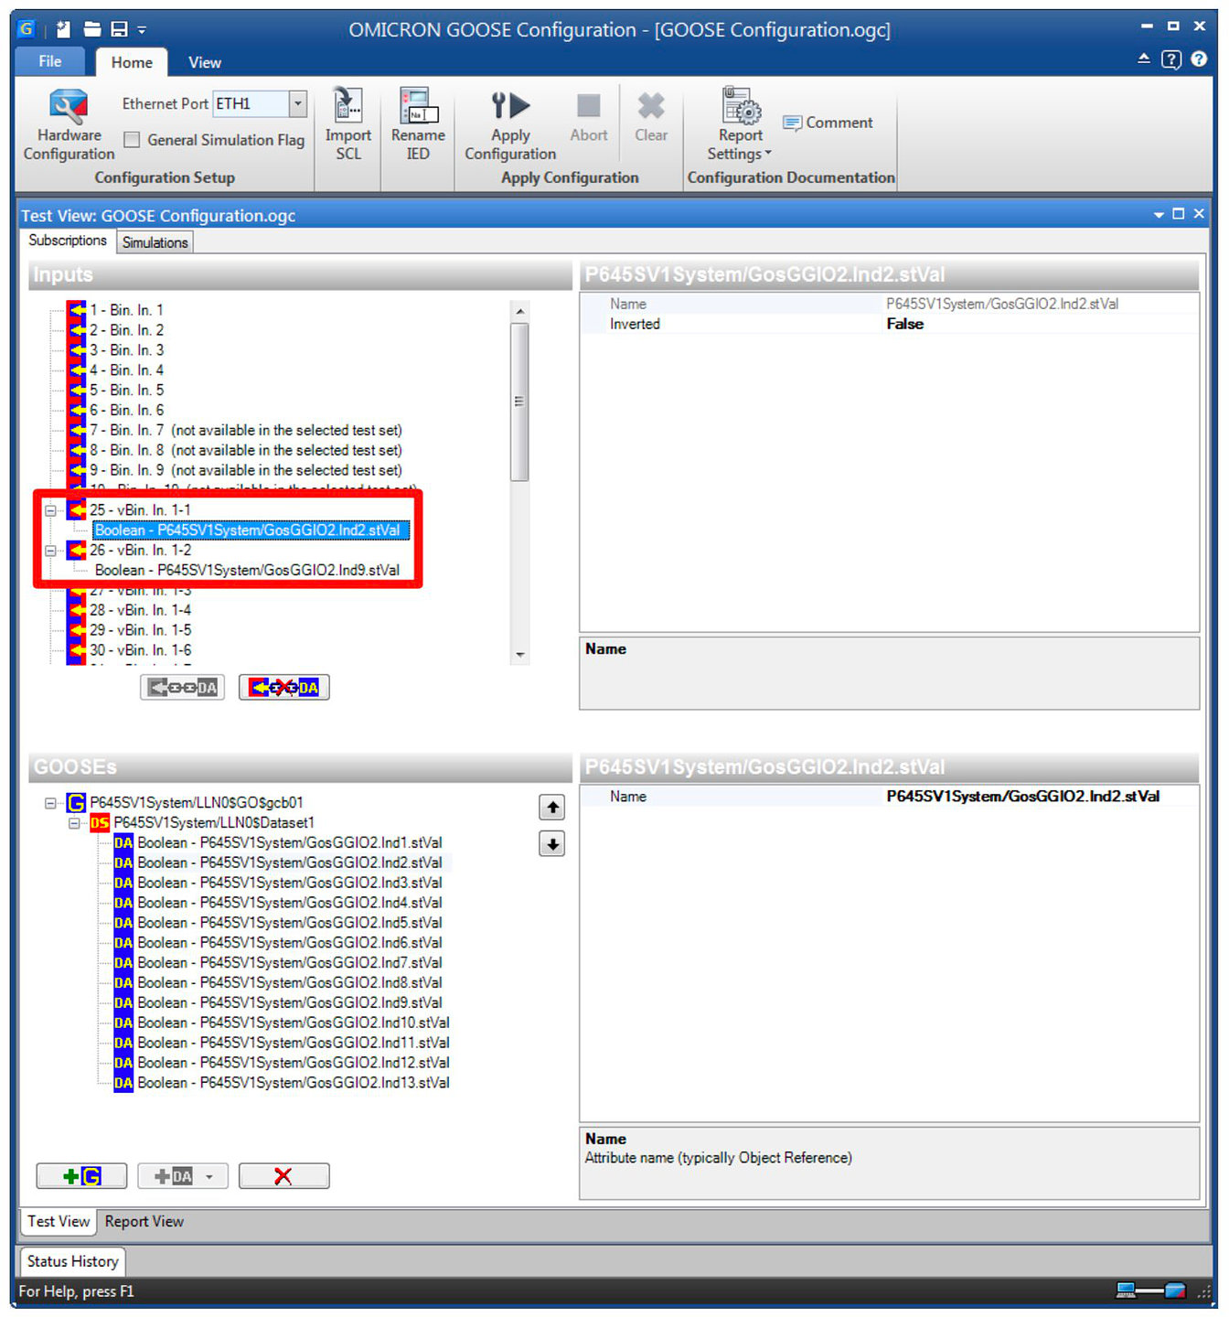1229x1317 pixels.
Task: Select Ind13.stVal in GOOSEs dataset
Action: (x=294, y=1083)
